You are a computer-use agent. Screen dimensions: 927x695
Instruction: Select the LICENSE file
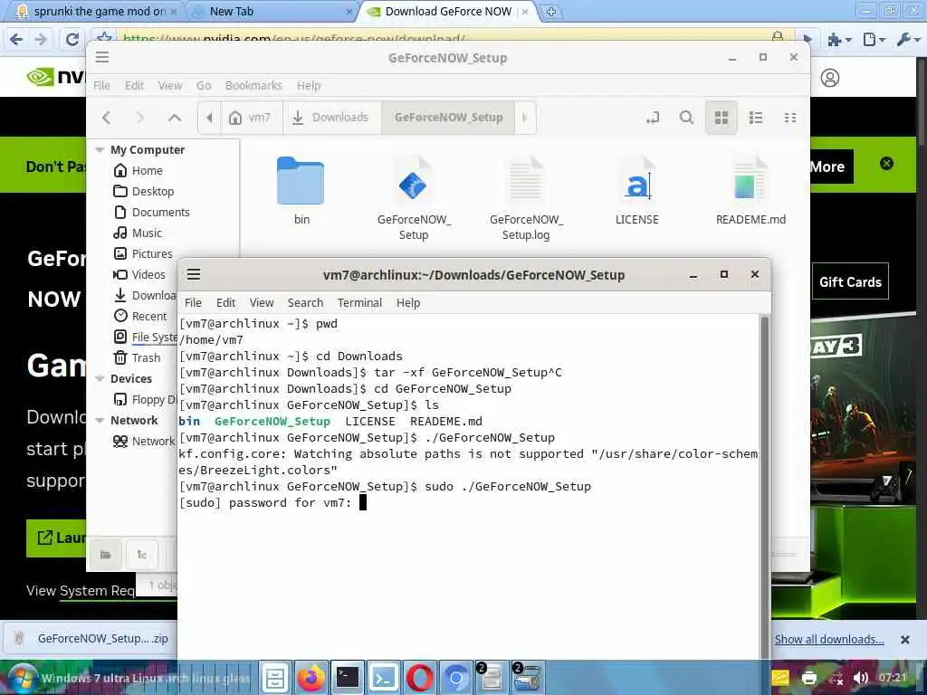[636, 191]
